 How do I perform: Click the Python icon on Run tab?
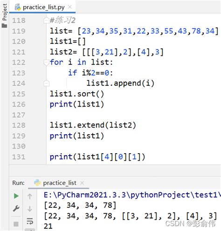(37, 183)
